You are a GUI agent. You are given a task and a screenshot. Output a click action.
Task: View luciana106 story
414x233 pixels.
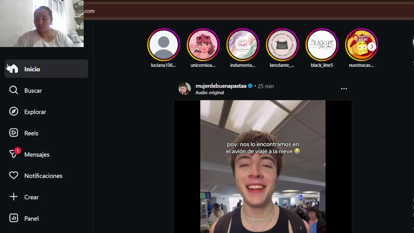coord(163,45)
